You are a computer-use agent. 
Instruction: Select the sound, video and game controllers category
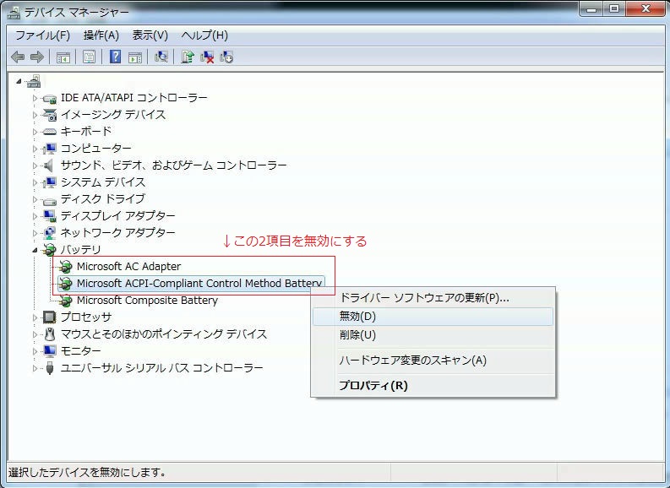pyautogui.click(x=173, y=165)
